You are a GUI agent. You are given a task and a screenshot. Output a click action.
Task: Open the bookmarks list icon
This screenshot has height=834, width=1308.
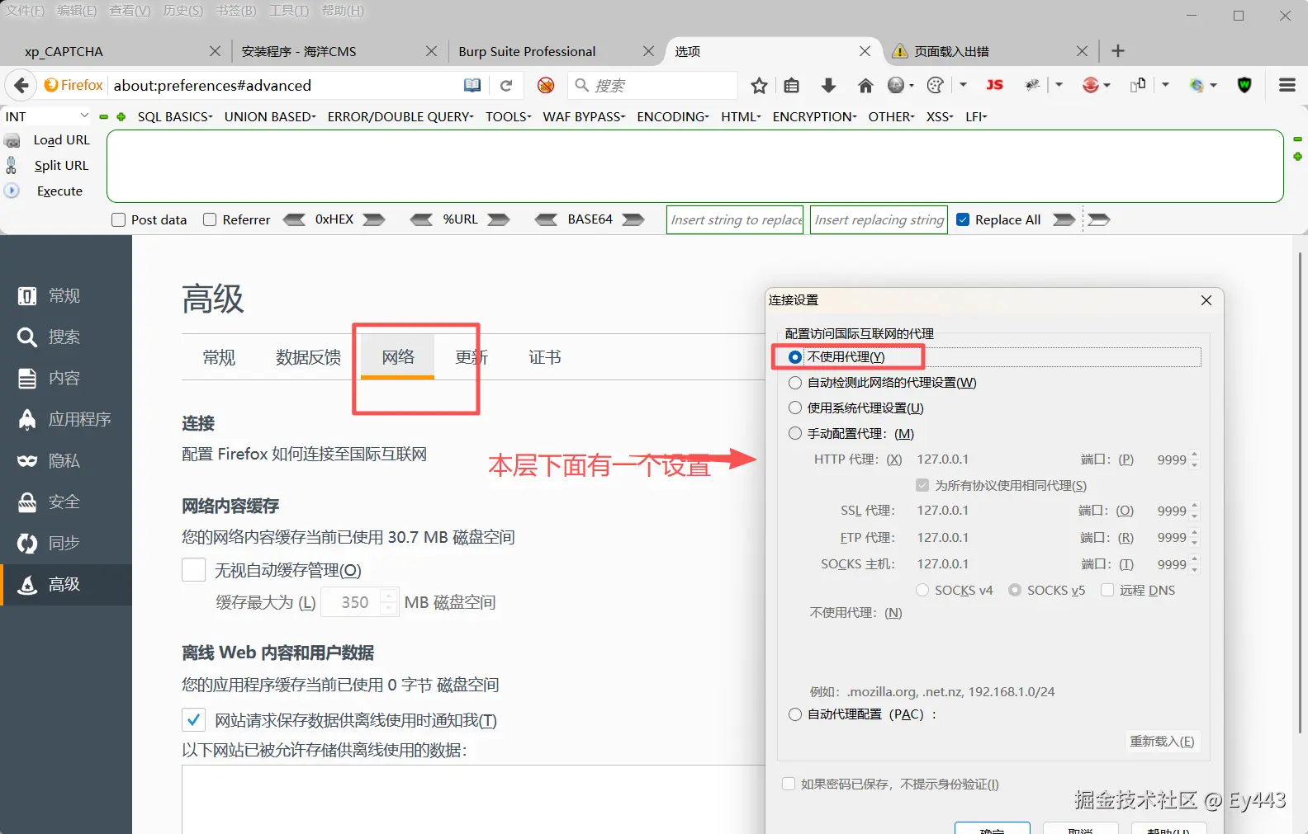pyautogui.click(x=792, y=85)
